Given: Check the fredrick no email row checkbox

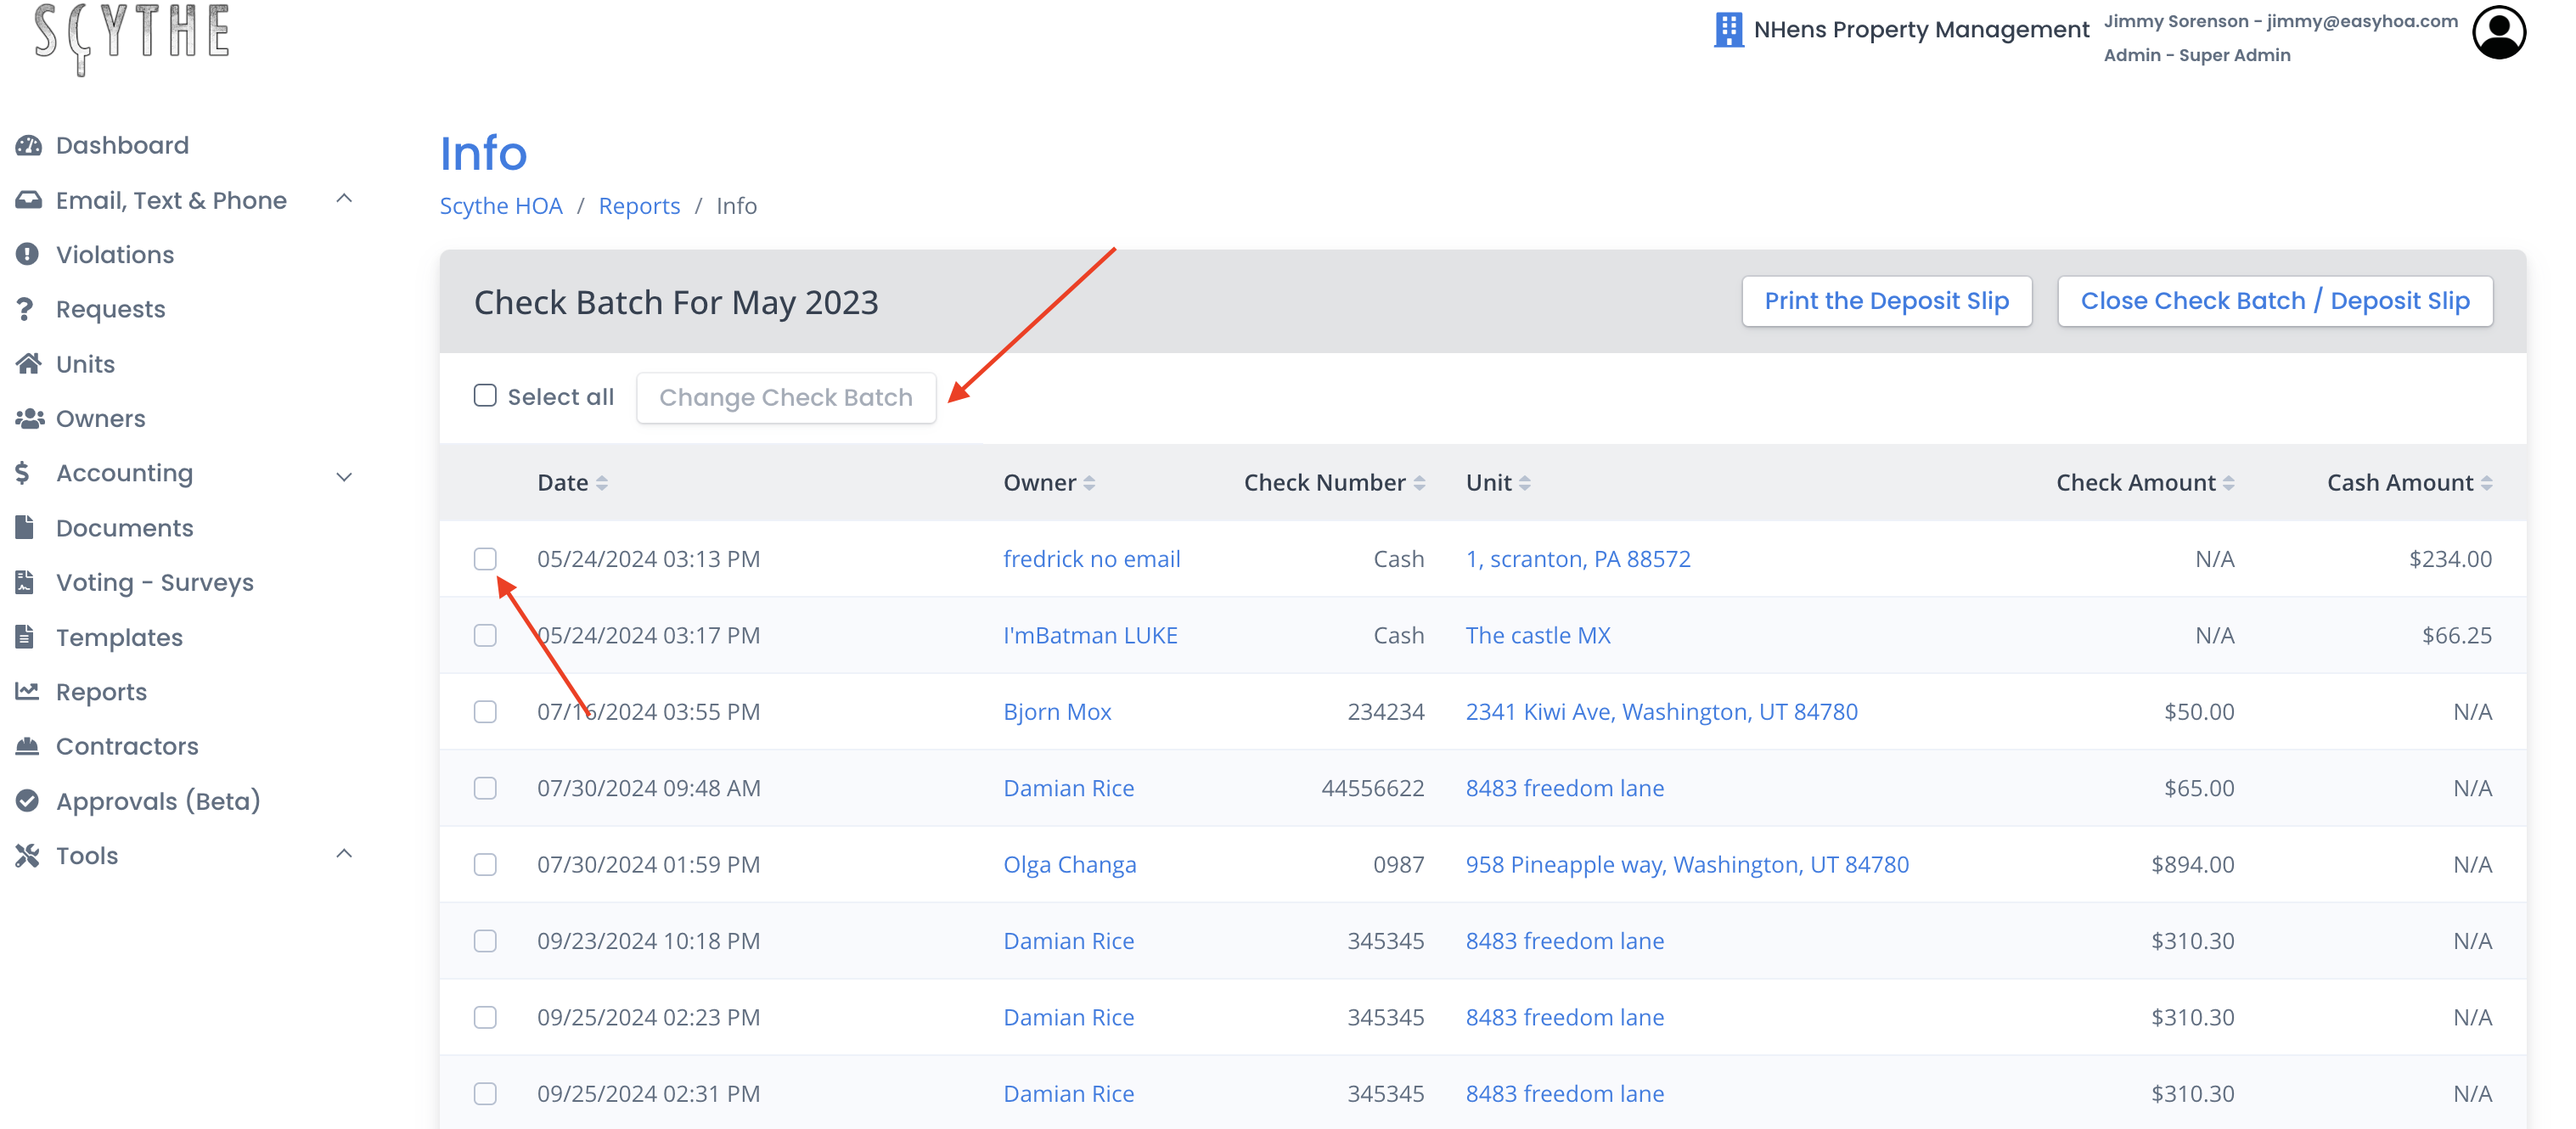Looking at the screenshot, I should click(x=484, y=559).
